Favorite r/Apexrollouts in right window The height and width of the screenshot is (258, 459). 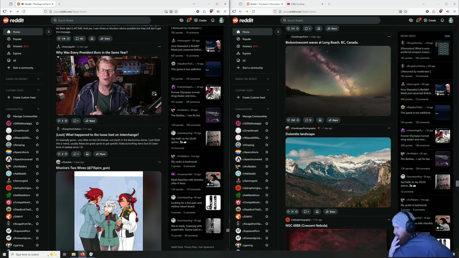[x=266, y=152]
